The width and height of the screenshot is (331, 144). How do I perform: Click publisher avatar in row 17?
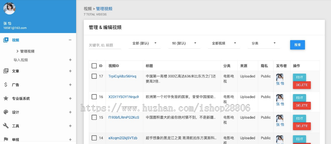(x=280, y=77)
